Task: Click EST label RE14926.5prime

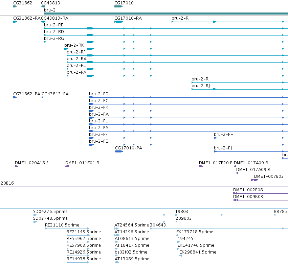Action: click(x=84, y=252)
